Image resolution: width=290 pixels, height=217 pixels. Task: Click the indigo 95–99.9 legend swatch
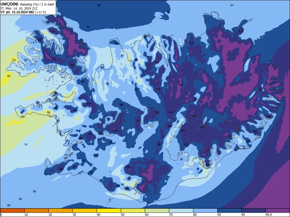[253, 211]
